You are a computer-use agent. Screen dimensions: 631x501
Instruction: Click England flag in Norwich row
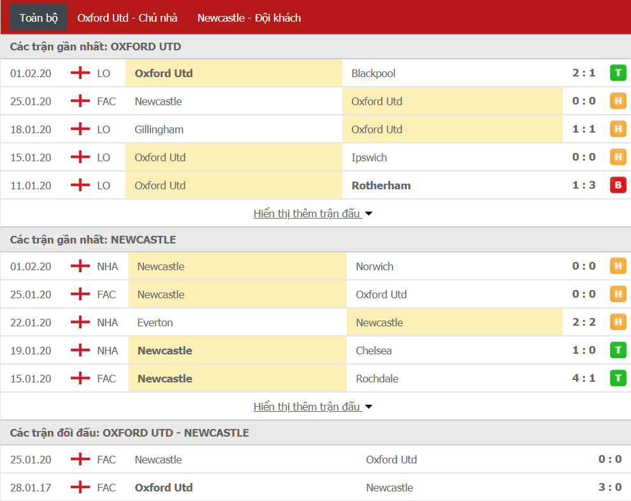(80, 266)
